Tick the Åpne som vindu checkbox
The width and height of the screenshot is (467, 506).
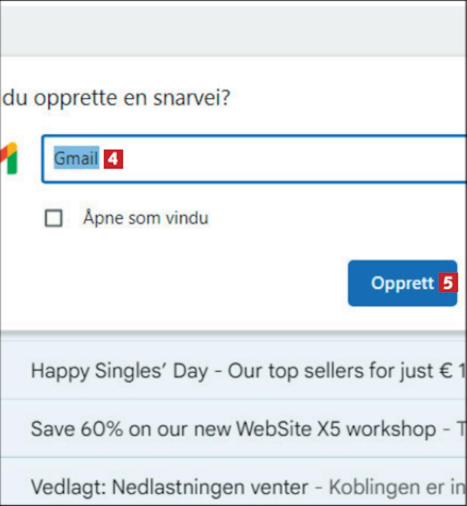pyautogui.click(x=54, y=218)
